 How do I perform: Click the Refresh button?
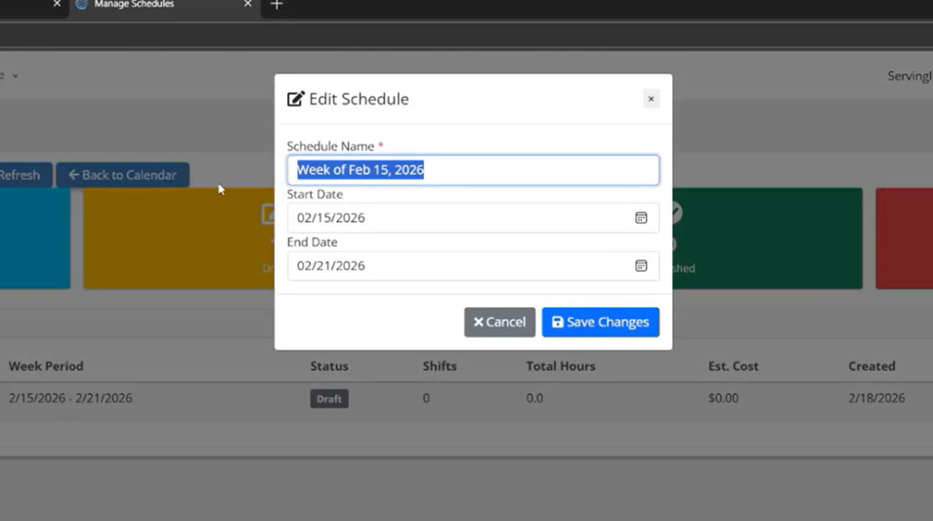point(21,175)
